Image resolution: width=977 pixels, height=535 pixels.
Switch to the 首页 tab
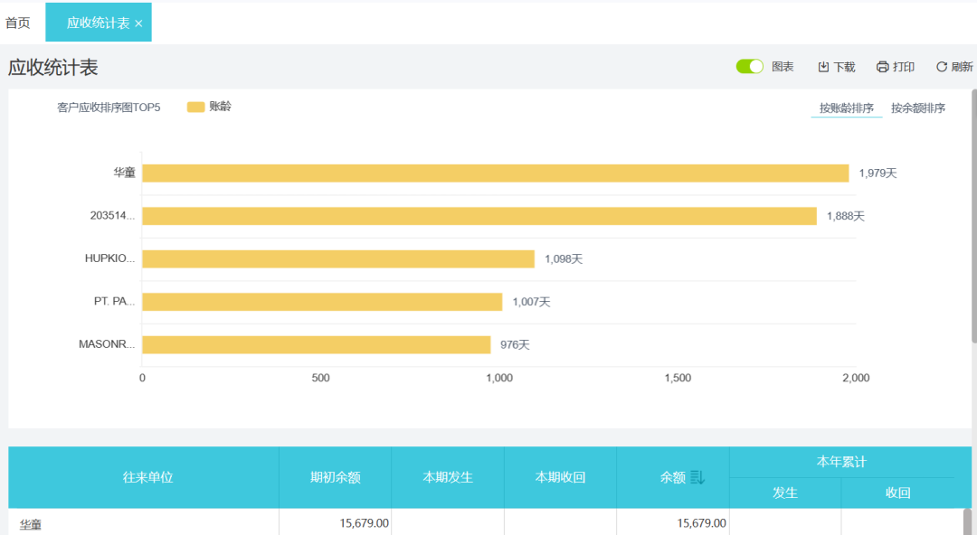(x=18, y=23)
